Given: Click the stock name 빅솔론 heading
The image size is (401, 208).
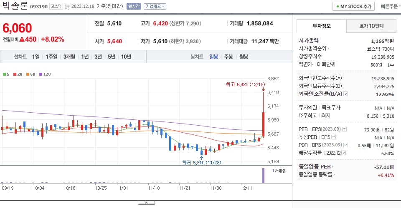Looking at the screenshot, I should click(15, 6).
